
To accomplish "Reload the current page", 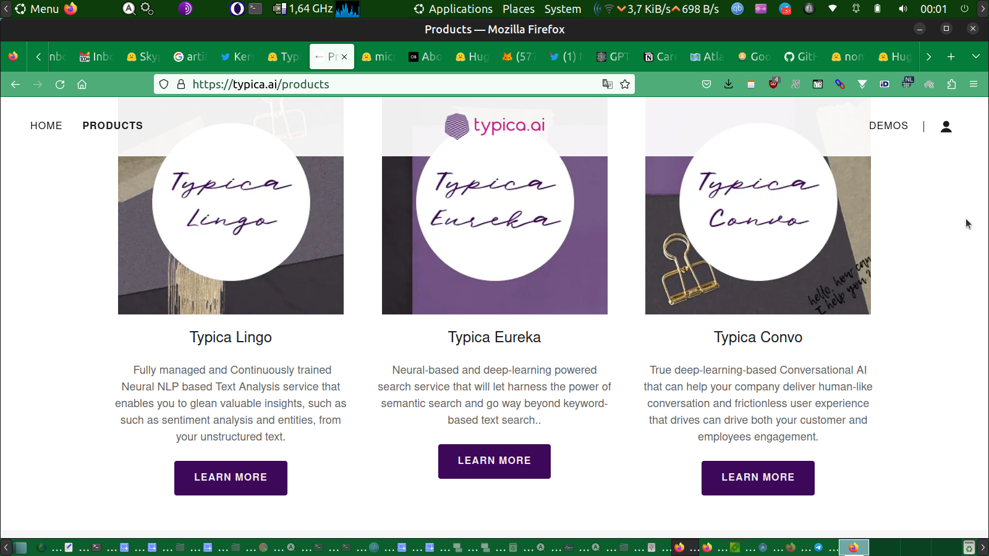I will 60,85.
